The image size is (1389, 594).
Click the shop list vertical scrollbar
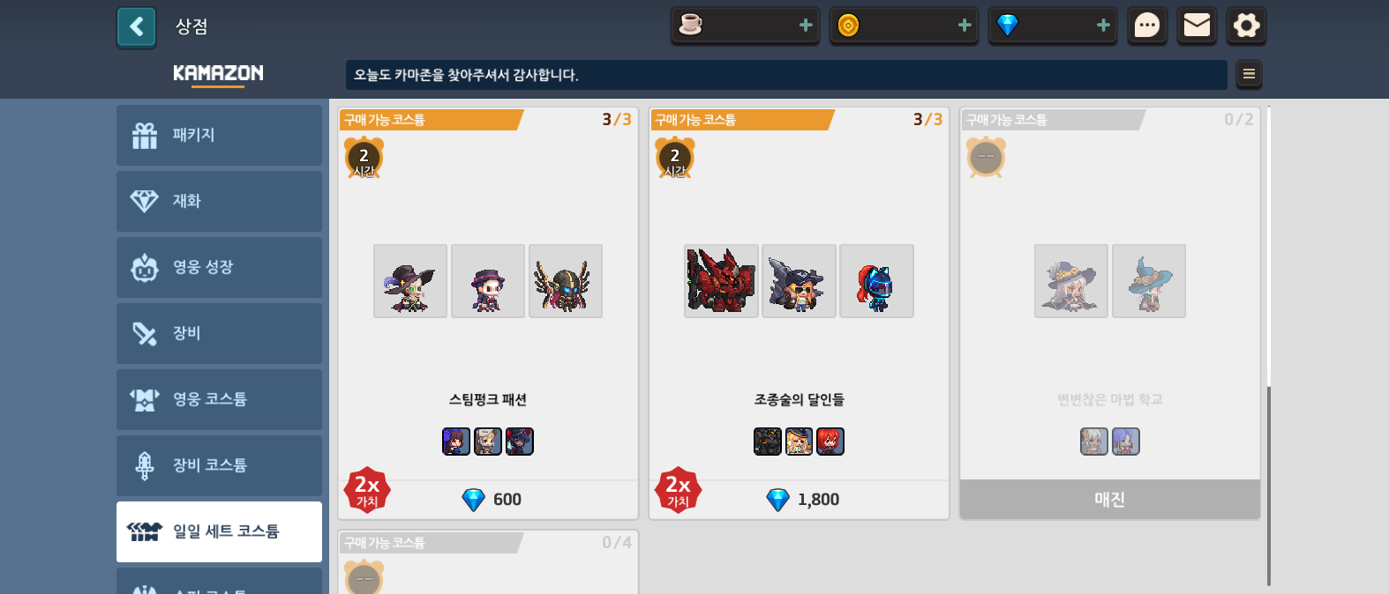(1269, 485)
